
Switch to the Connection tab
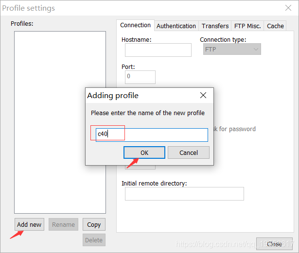tap(135, 25)
